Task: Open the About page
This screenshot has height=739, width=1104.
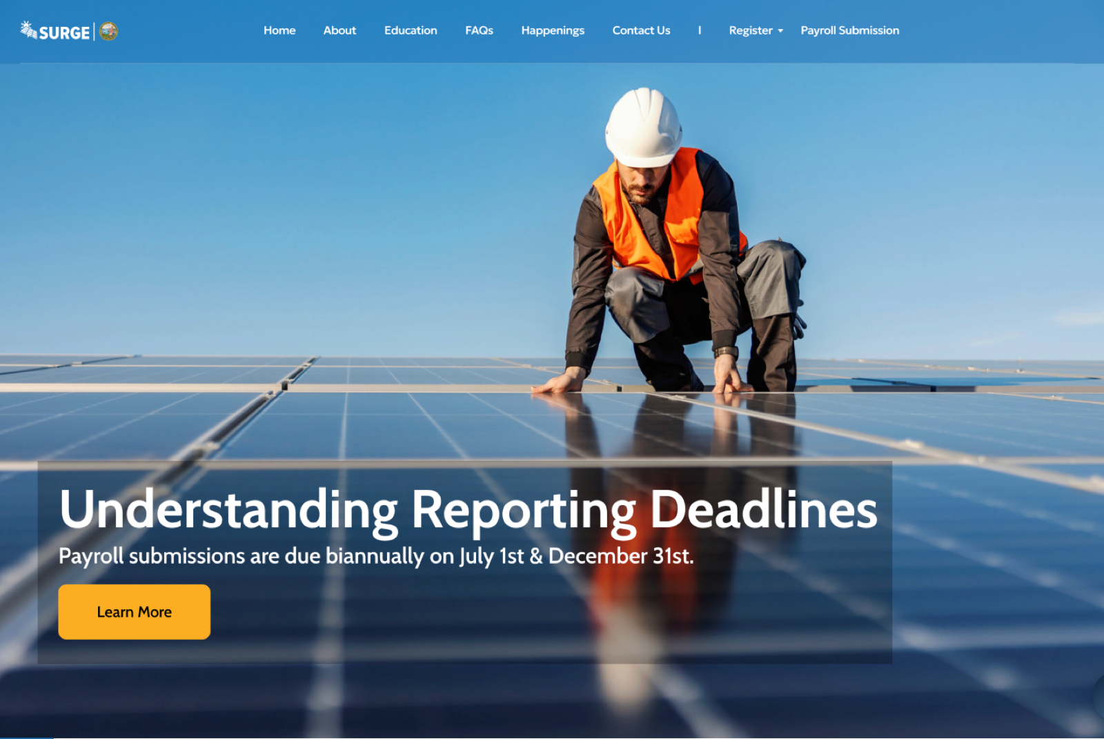Action: click(339, 30)
